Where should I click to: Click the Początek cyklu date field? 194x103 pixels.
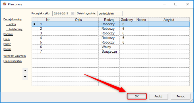(64, 14)
